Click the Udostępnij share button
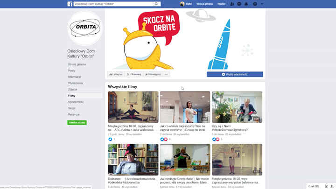The width and height of the screenshot is (336, 189). point(153,74)
